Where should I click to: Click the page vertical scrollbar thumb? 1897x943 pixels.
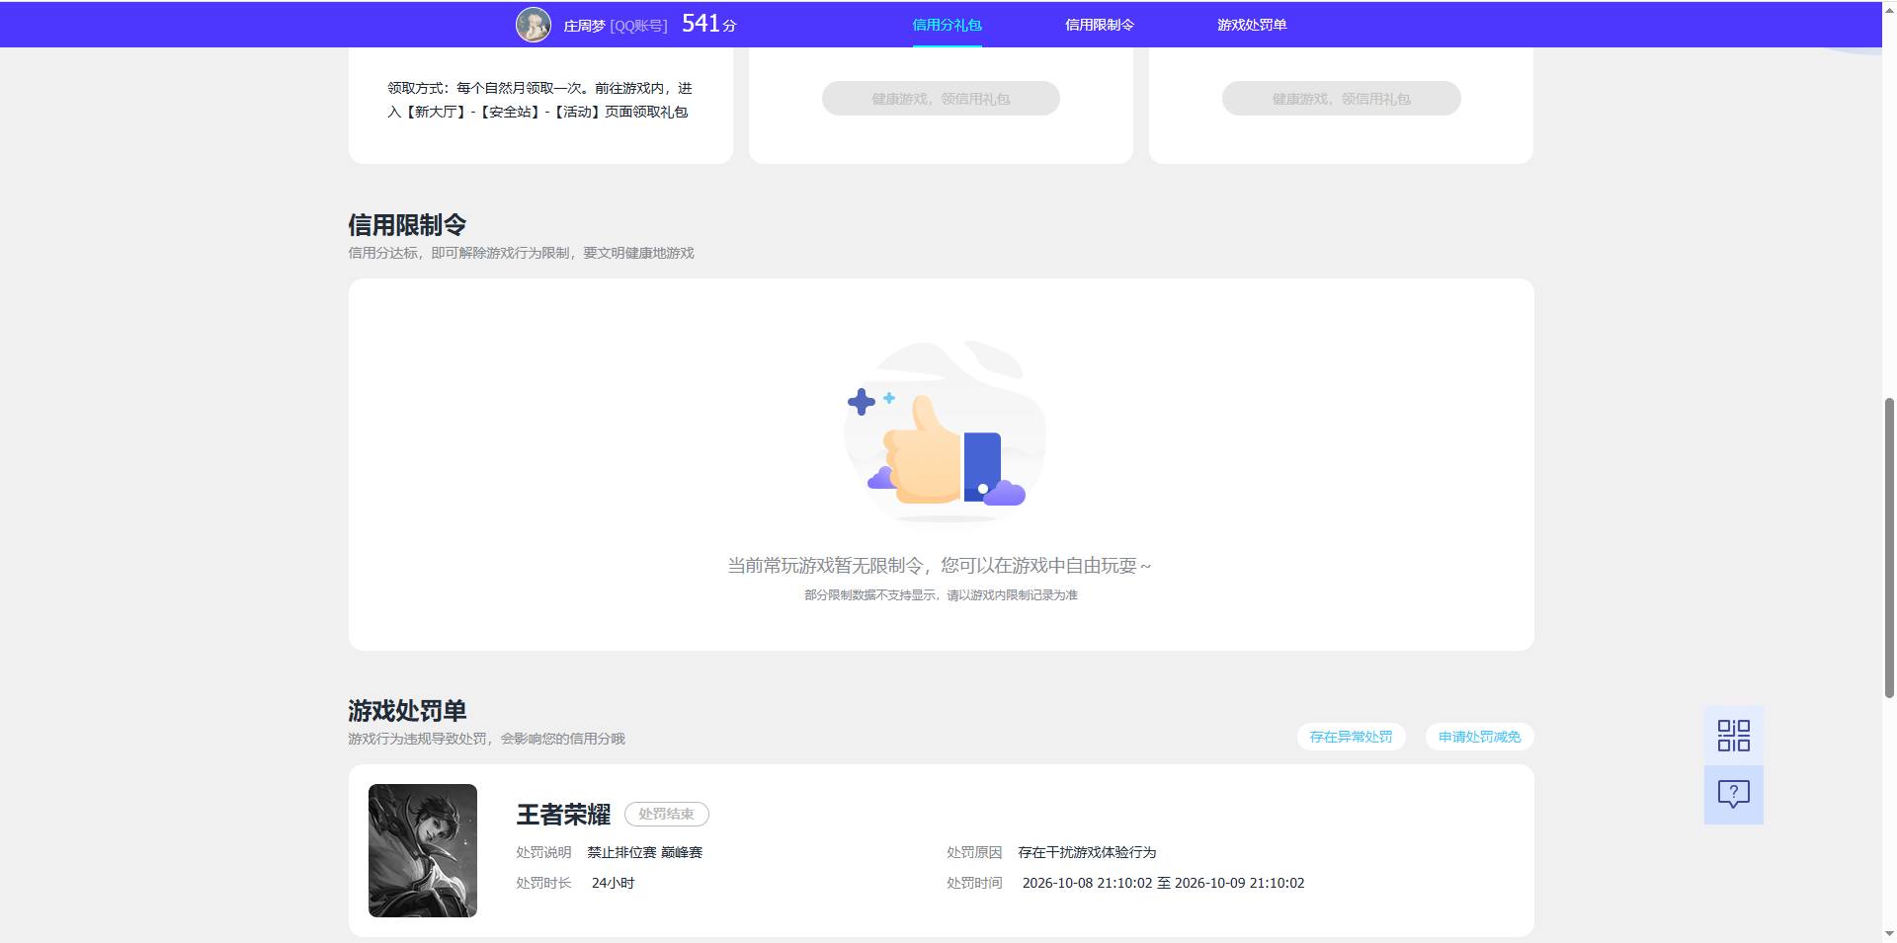click(x=1889, y=547)
